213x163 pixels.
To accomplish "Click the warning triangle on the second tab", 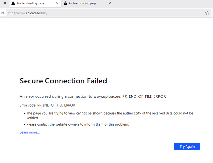I will pos(65,3).
